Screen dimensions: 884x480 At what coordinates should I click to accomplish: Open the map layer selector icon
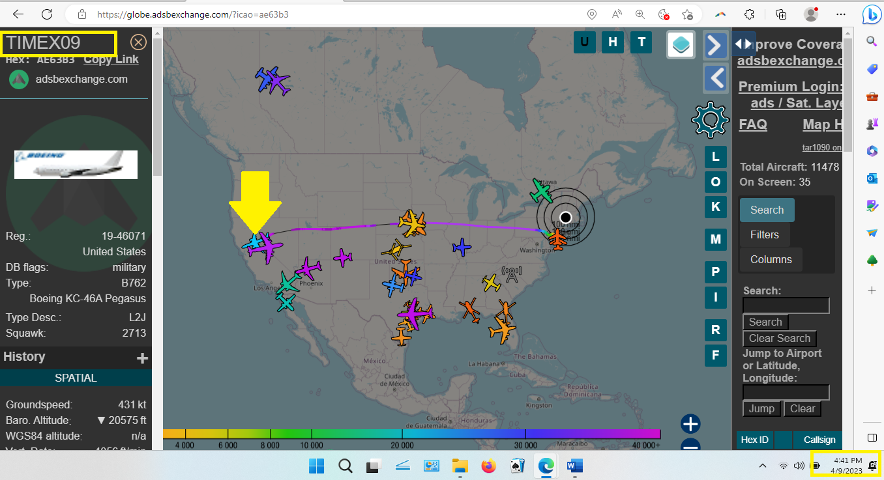click(x=681, y=45)
